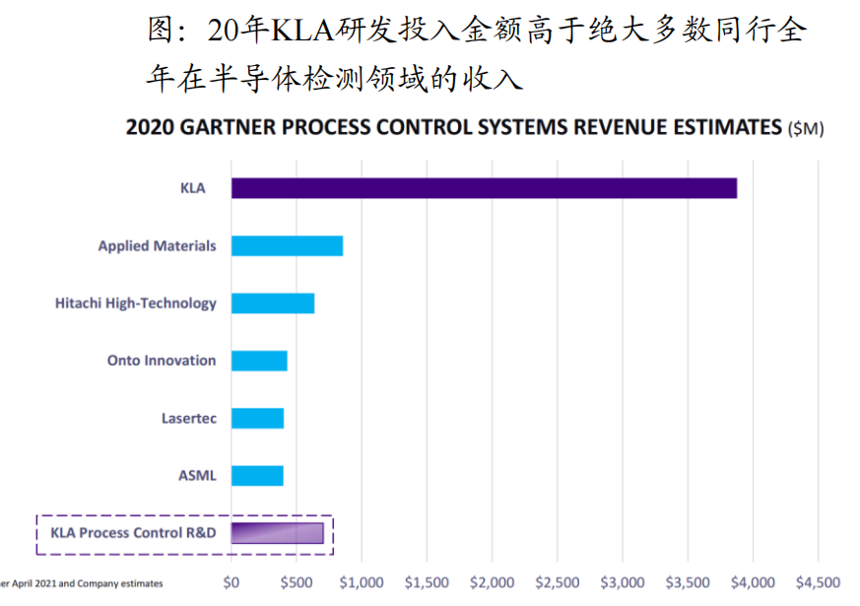Click the Onto Innovation blue bar
The height and width of the screenshot is (606, 860).
click(x=259, y=361)
